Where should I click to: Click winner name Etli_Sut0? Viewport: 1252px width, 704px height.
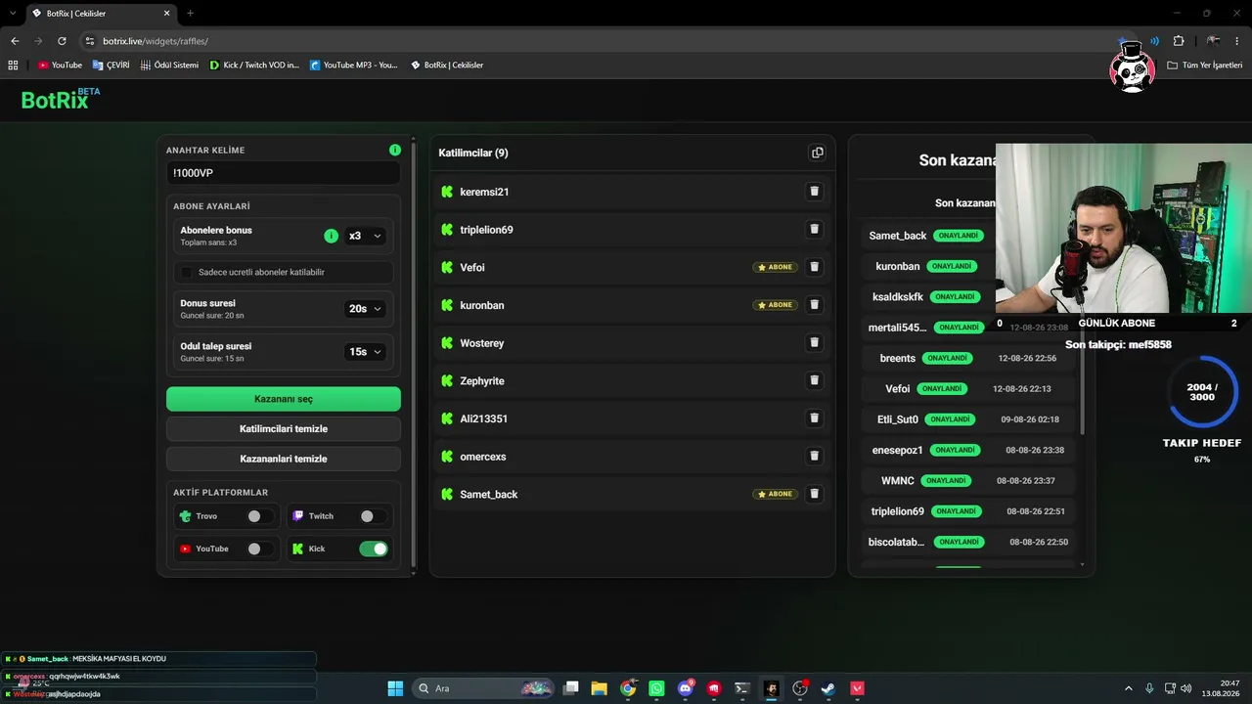coord(898,419)
